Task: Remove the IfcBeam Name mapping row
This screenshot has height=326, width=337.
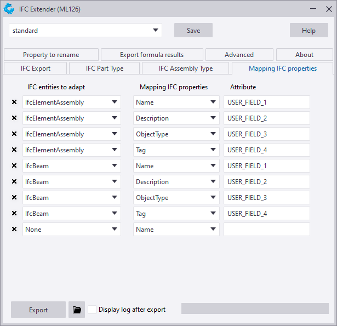Action: tap(14, 165)
